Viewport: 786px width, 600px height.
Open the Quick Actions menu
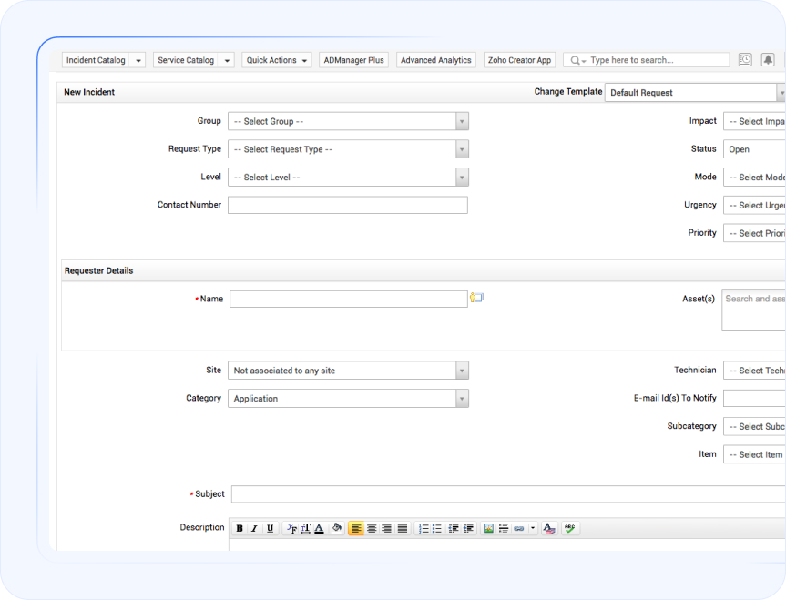278,61
